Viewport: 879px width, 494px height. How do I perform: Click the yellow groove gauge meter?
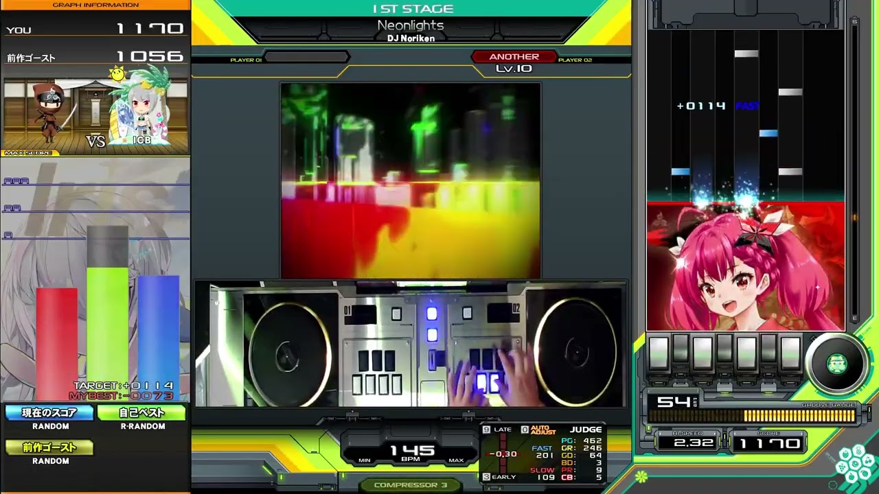(751, 416)
